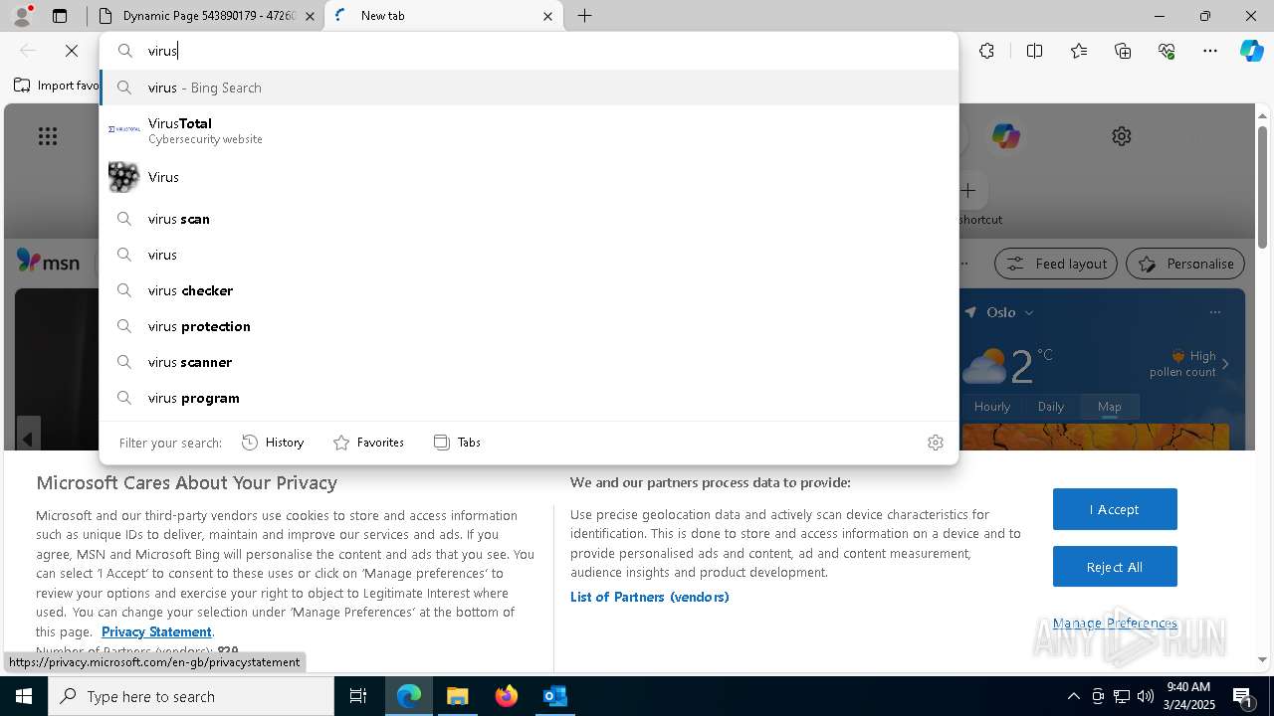Switch to the New tab tab

[x=444, y=16]
